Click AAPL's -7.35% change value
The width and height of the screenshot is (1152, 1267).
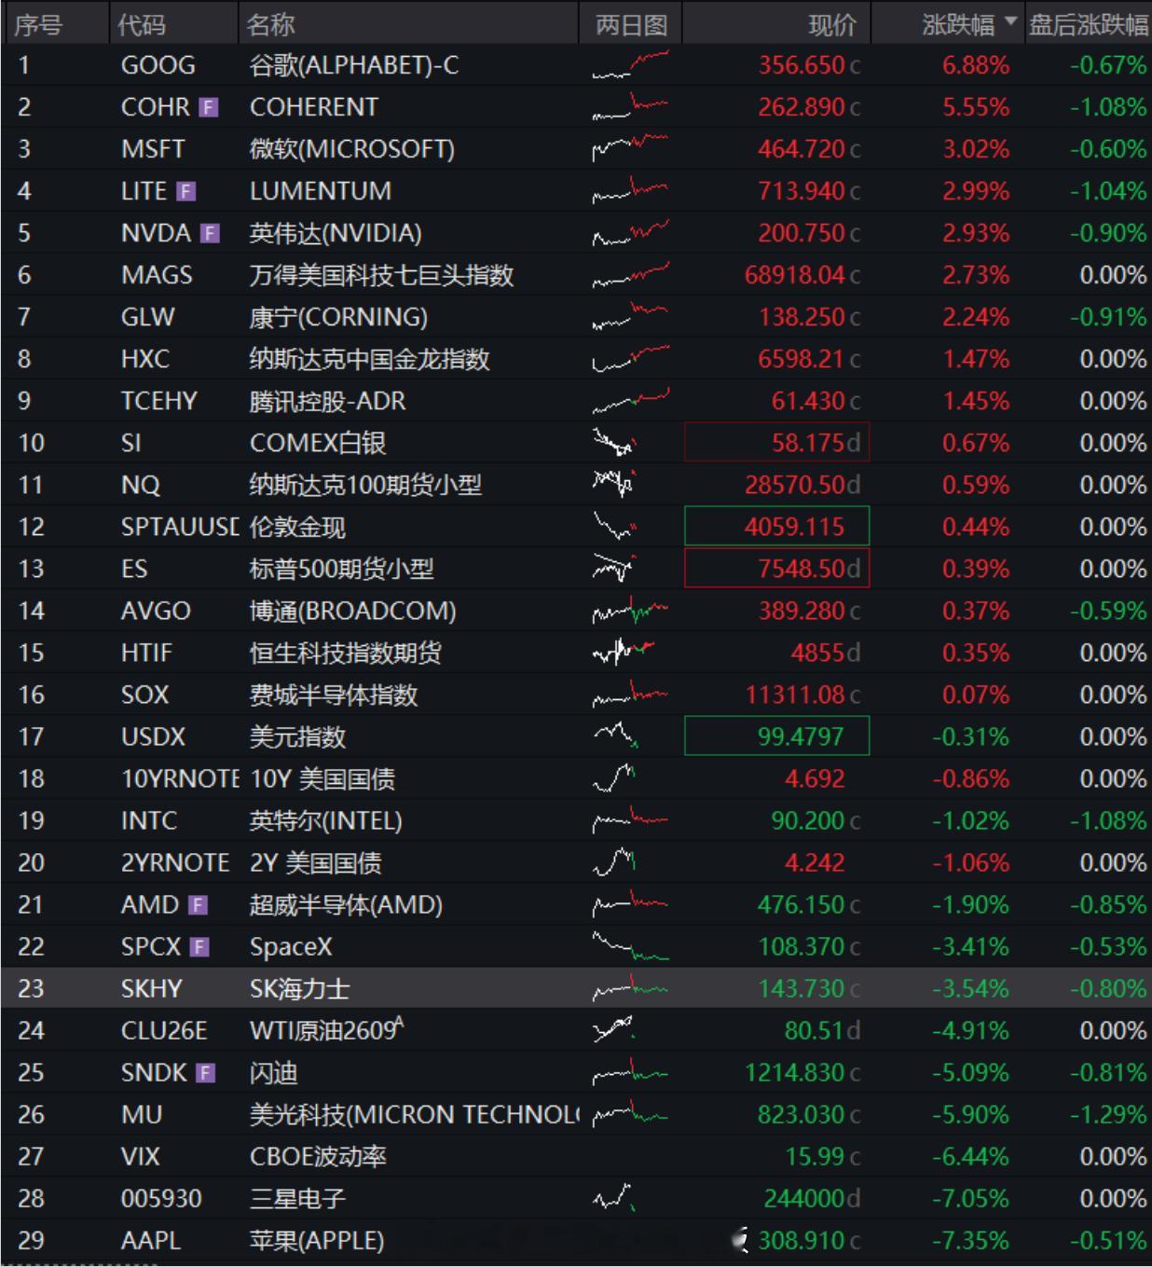970,1240
